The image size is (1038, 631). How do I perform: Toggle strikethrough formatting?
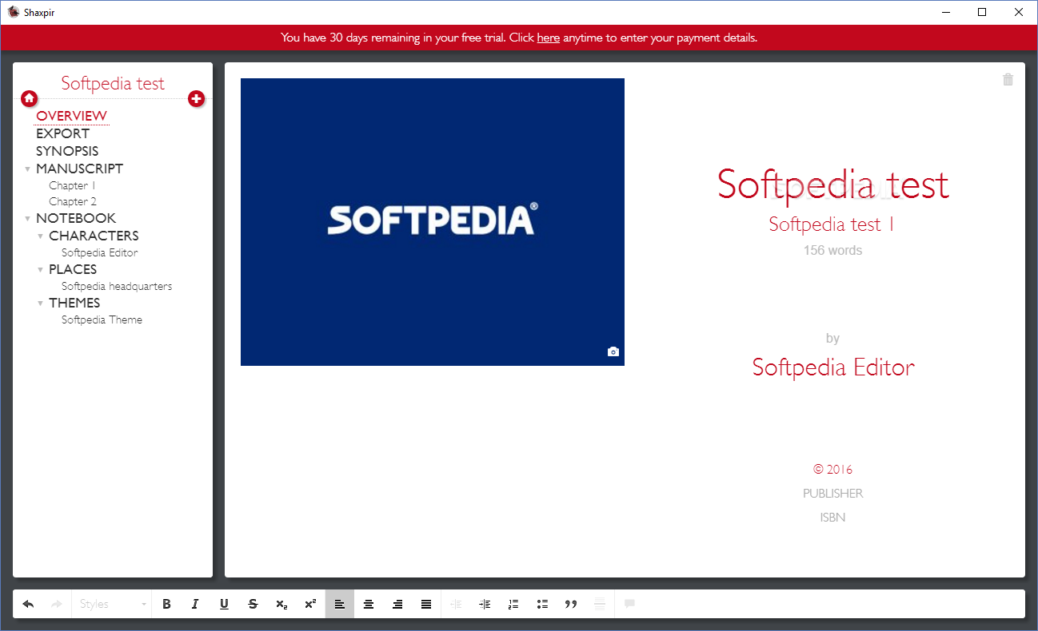(x=253, y=604)
